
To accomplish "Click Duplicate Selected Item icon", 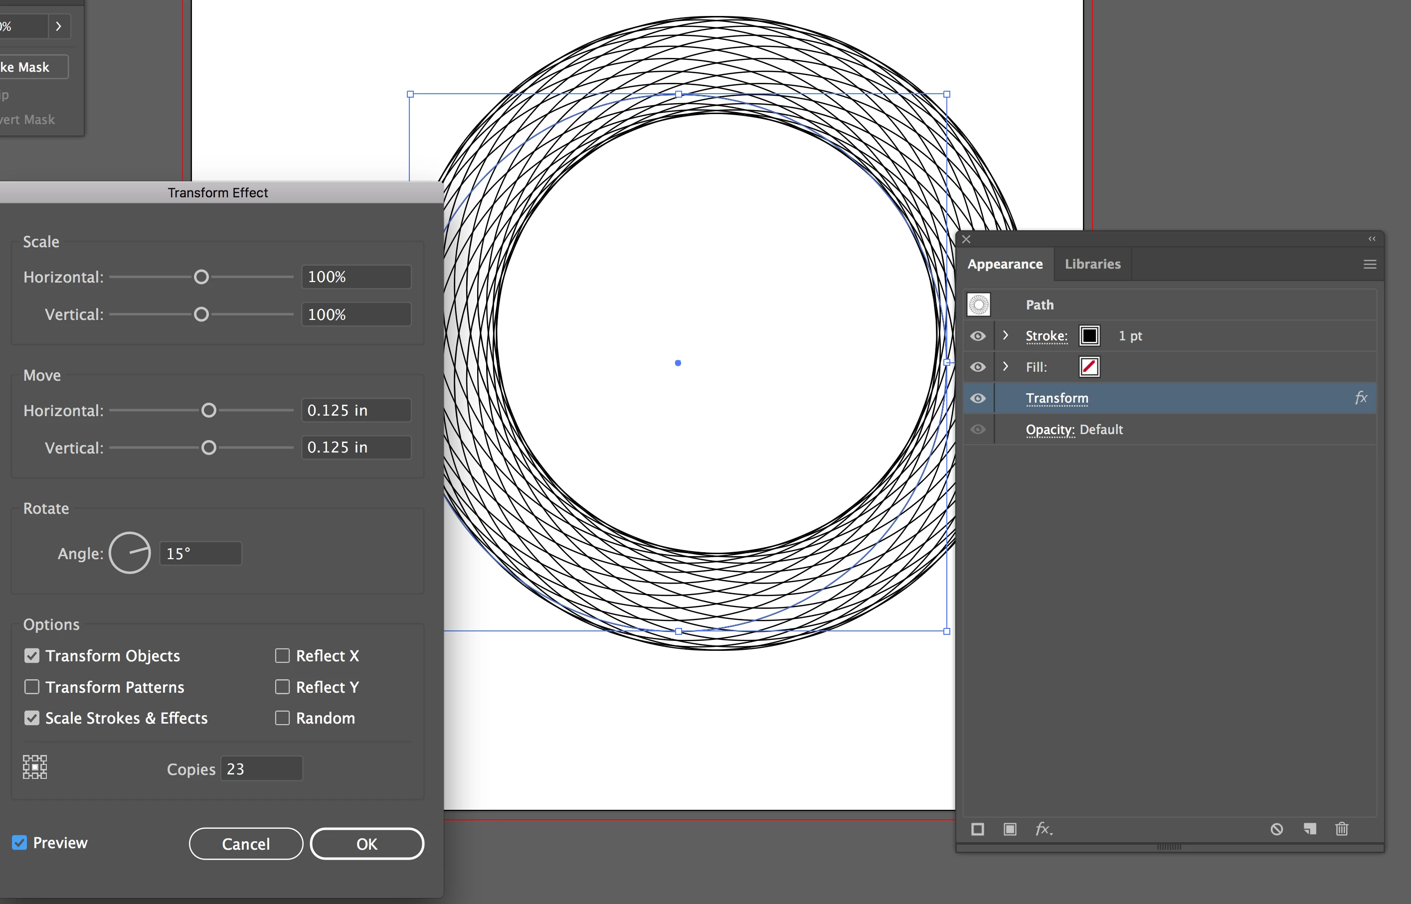I will tap(1309, 829).
